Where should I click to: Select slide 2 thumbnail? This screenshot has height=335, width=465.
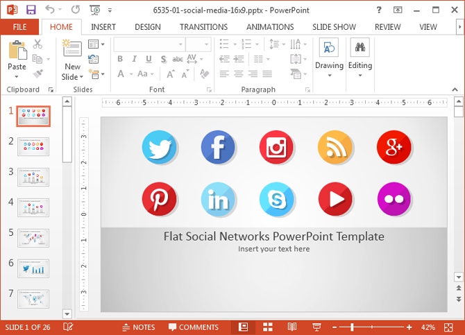click(x=33, y=146)
